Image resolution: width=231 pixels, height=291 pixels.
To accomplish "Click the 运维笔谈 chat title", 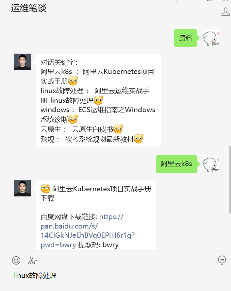I will tap(28, 8).
